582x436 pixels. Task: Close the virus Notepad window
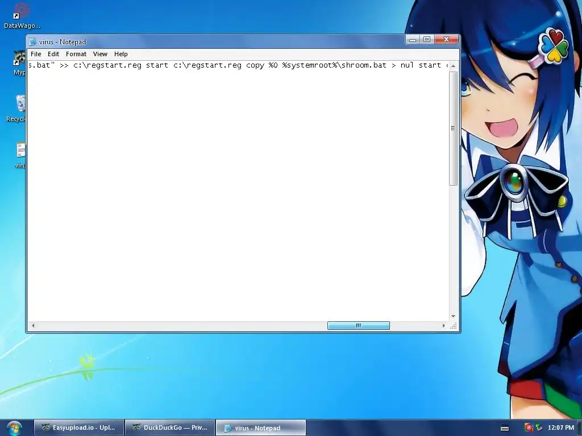[447, 39]
